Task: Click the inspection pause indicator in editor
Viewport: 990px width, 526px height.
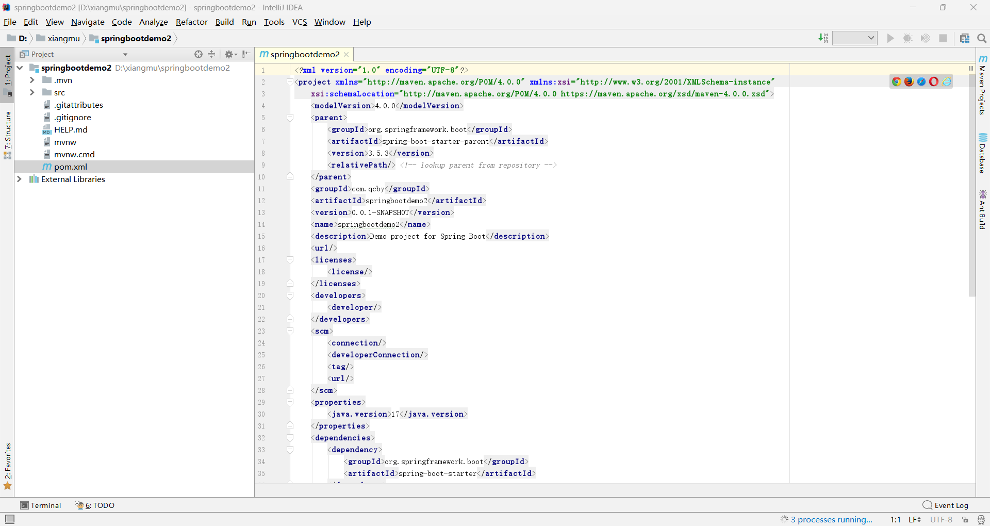Action: [971, 68]
